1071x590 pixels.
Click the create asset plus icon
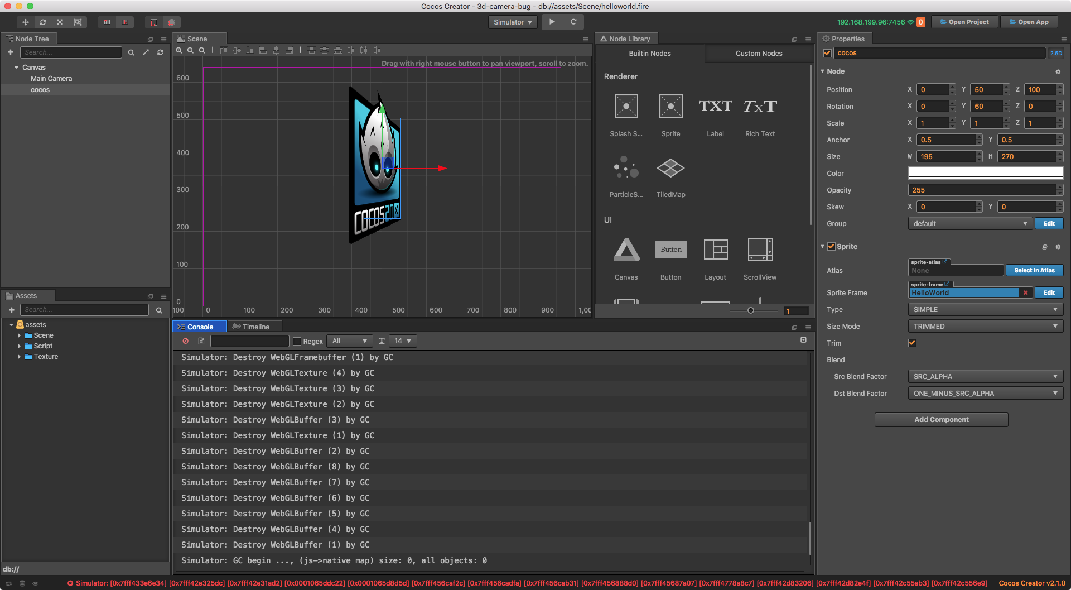coord(11,310)
